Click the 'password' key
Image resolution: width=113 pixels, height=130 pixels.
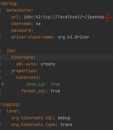click(x=21, y=31)
